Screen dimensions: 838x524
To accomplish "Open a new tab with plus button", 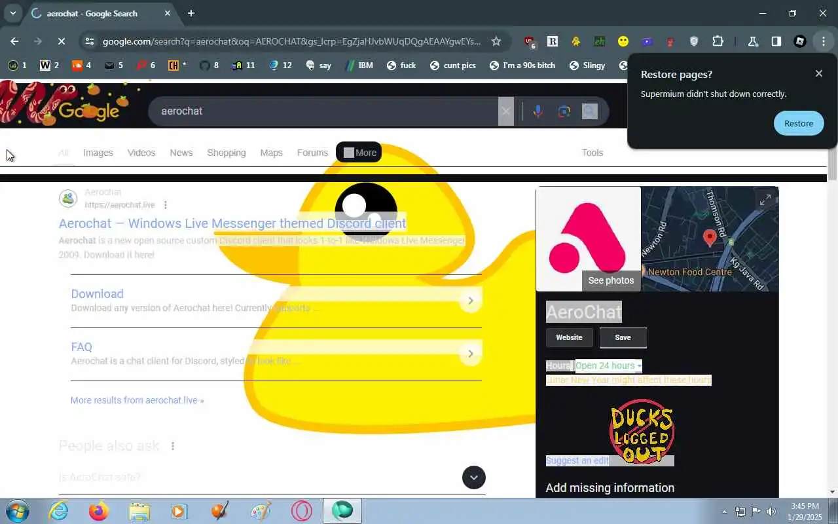I will click(x=191, y=13).
